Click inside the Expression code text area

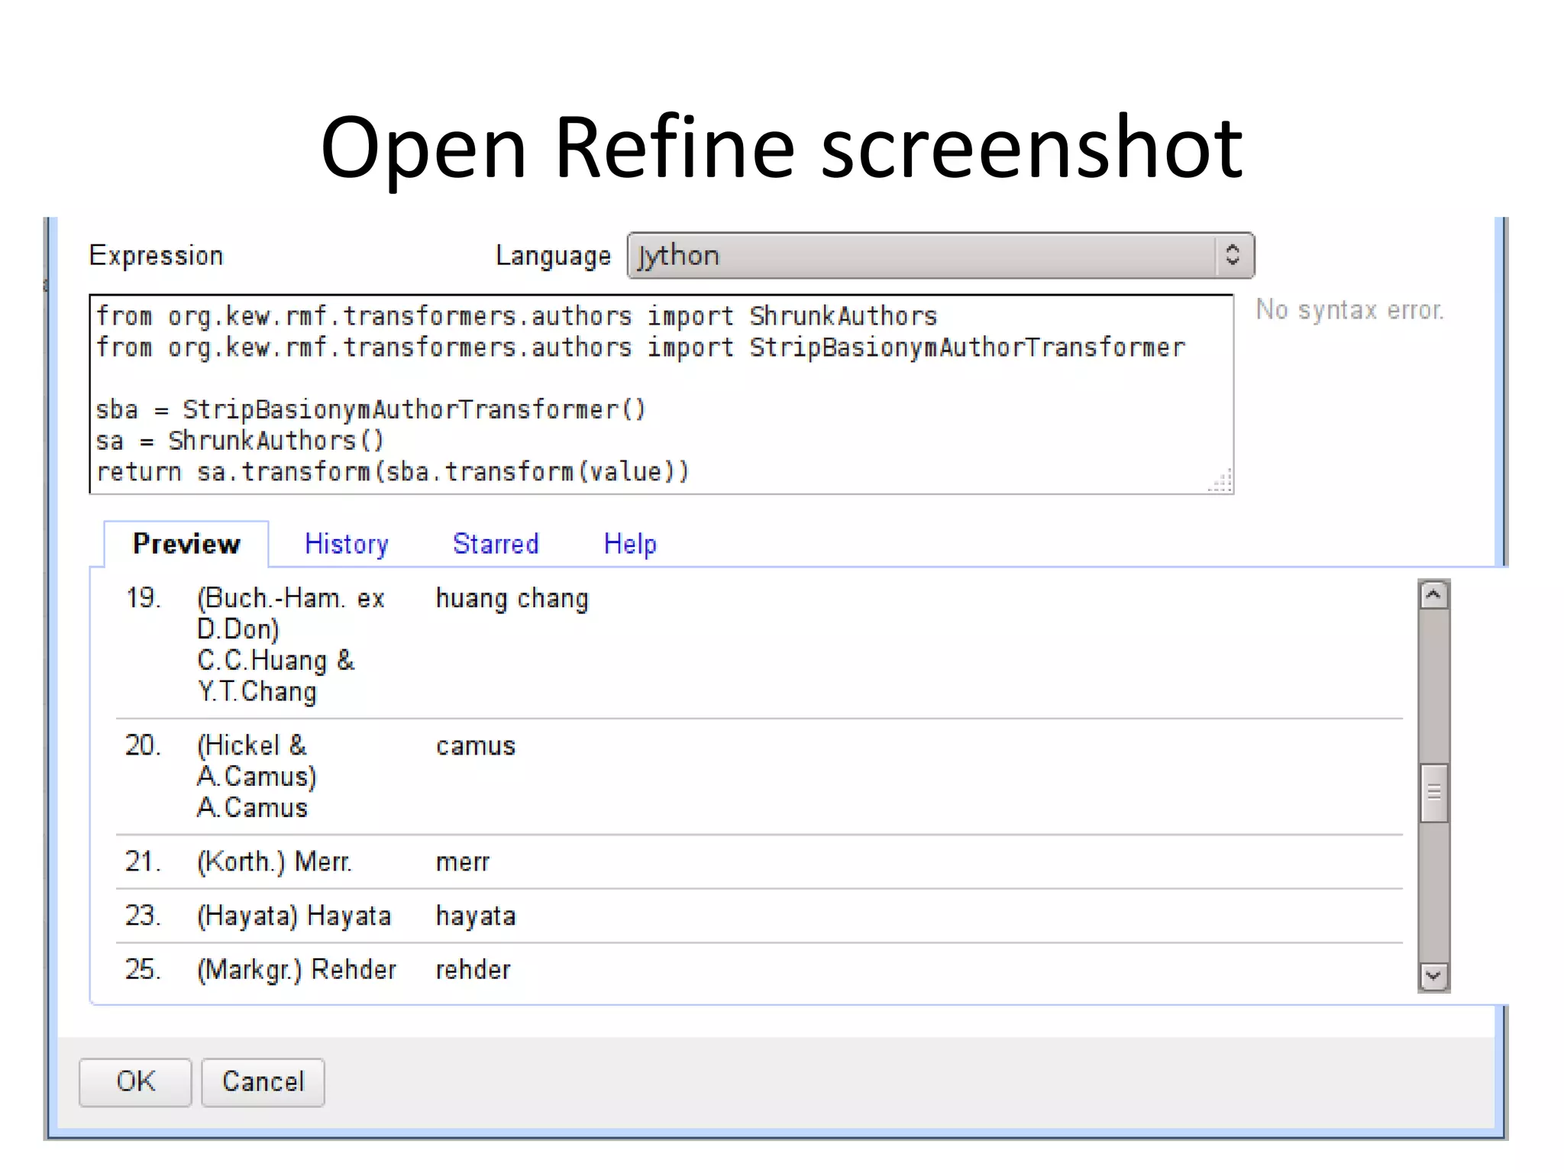(661, 394)
